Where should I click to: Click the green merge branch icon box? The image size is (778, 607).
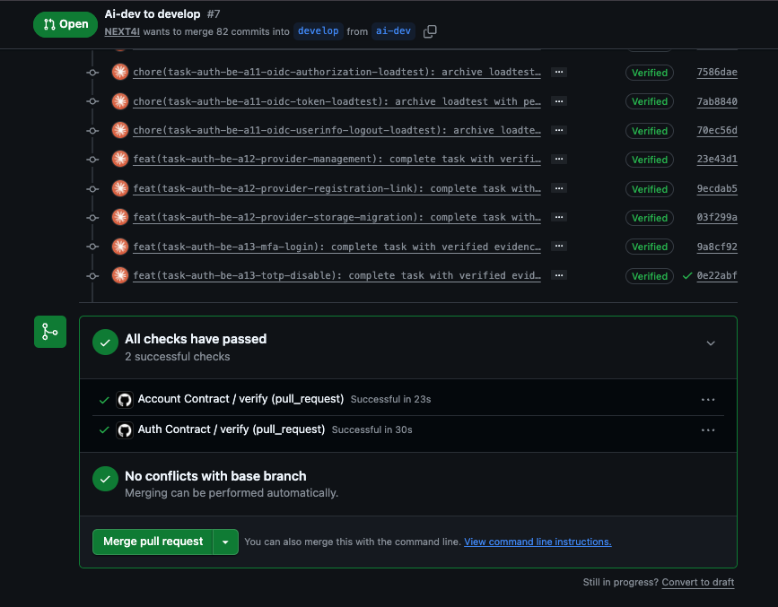click(x=50, y=332)
